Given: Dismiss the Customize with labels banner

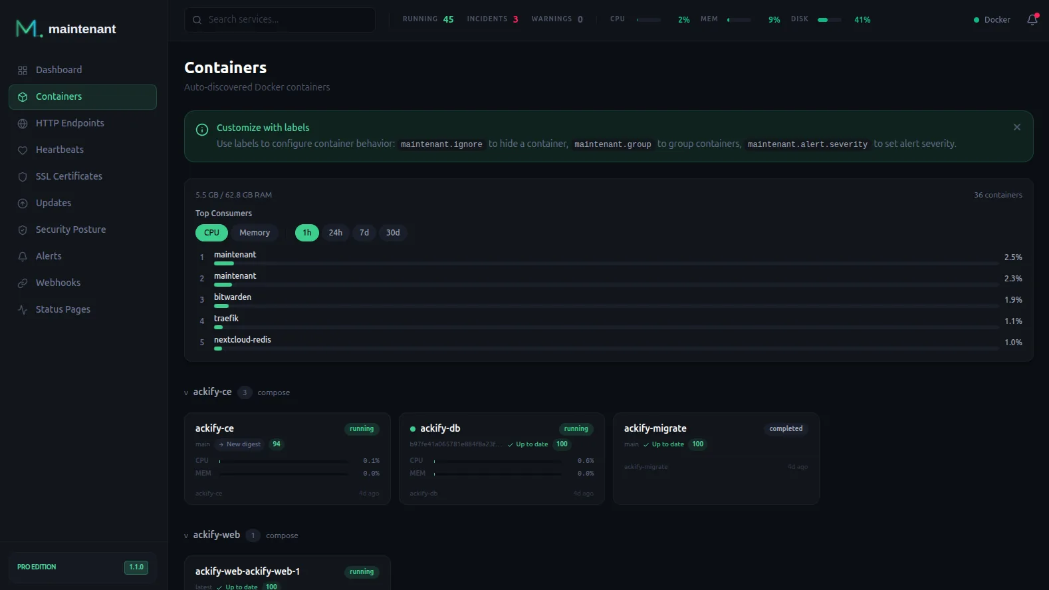Looking at the screenshot, I should pos(1016,127).
